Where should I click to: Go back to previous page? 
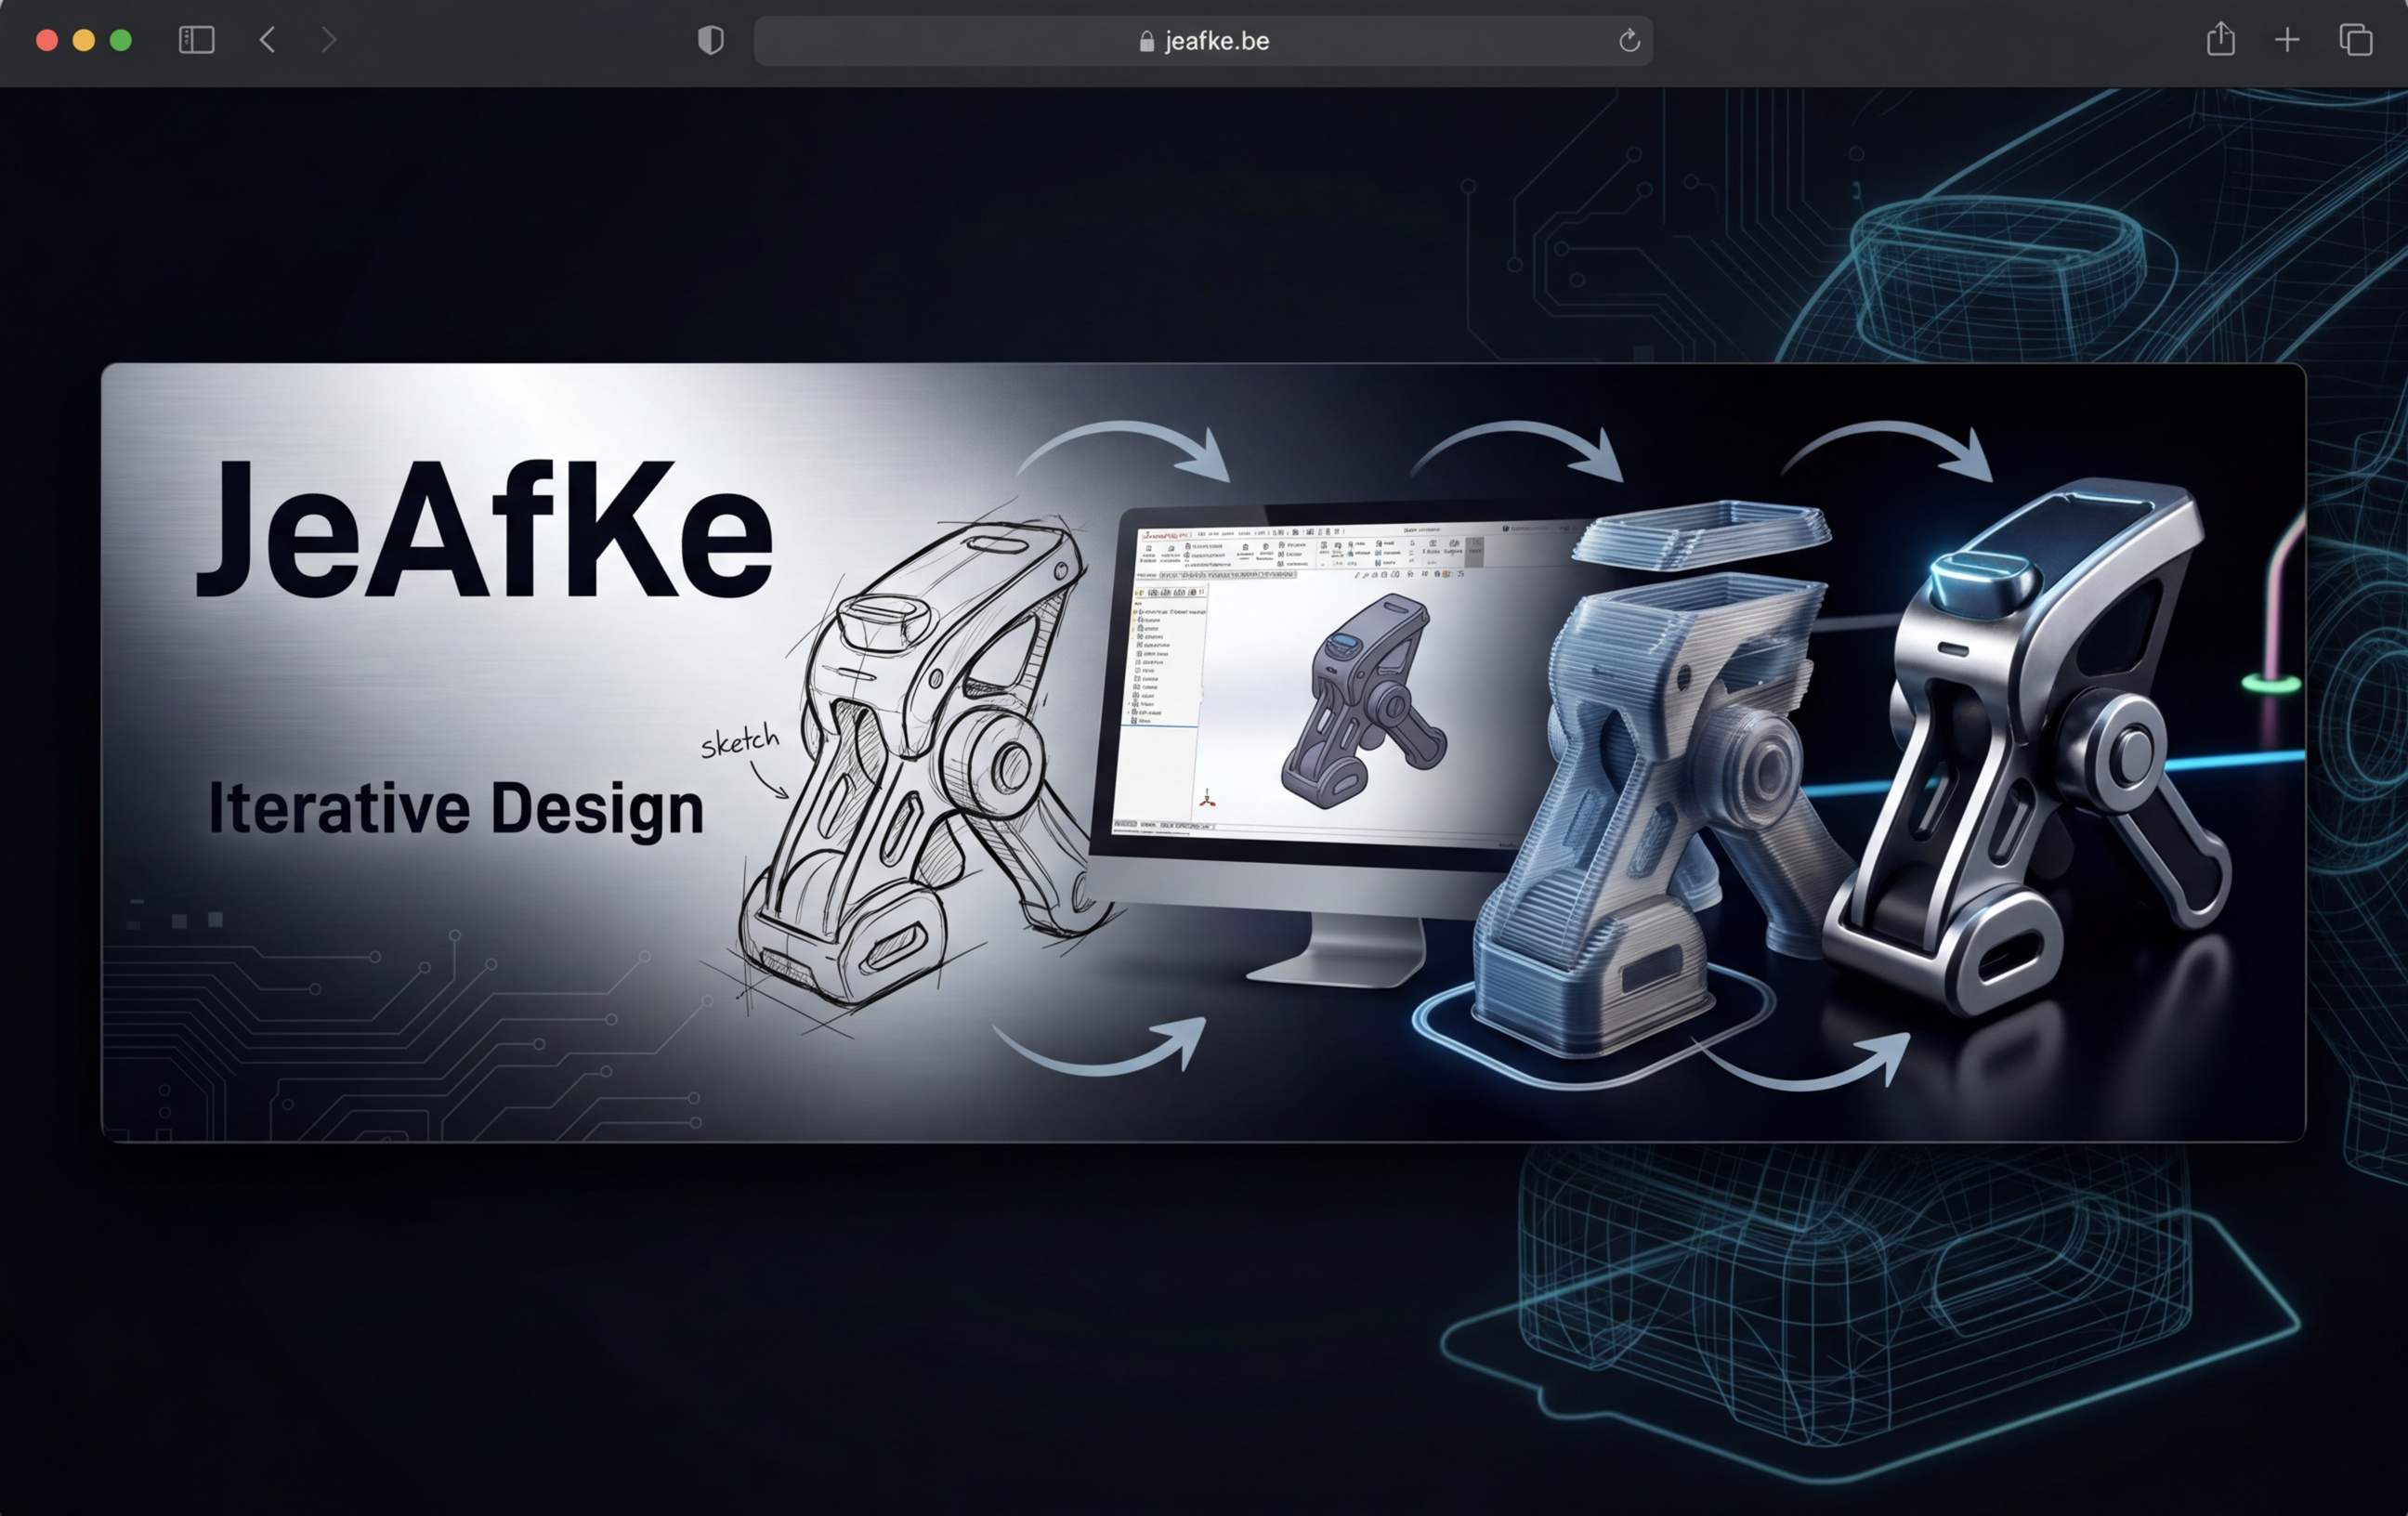tap(267, 40)
